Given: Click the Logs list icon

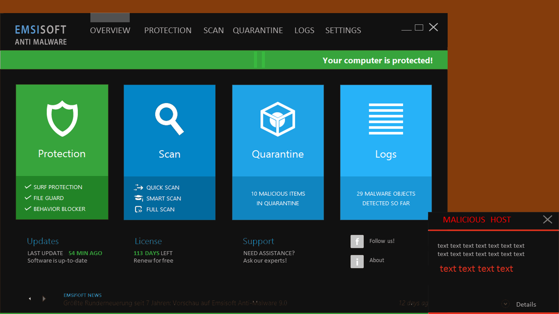Looking at the screenshot, I should [386, 119].
